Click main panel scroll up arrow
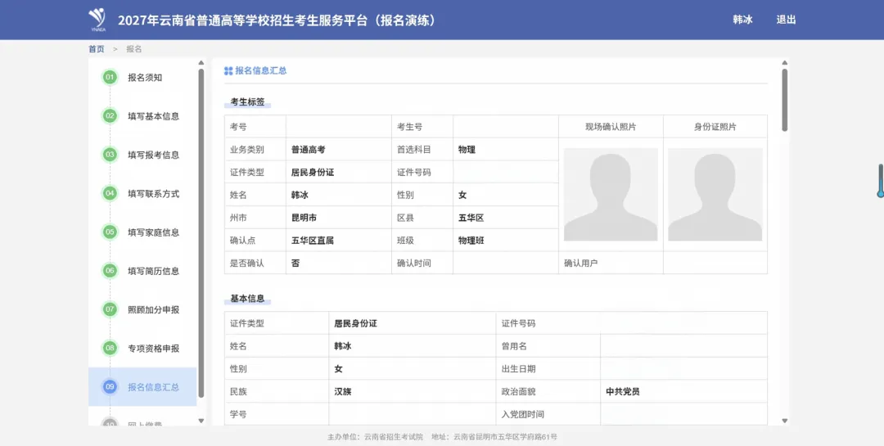The image size is (884, 446). pos(784,62)
